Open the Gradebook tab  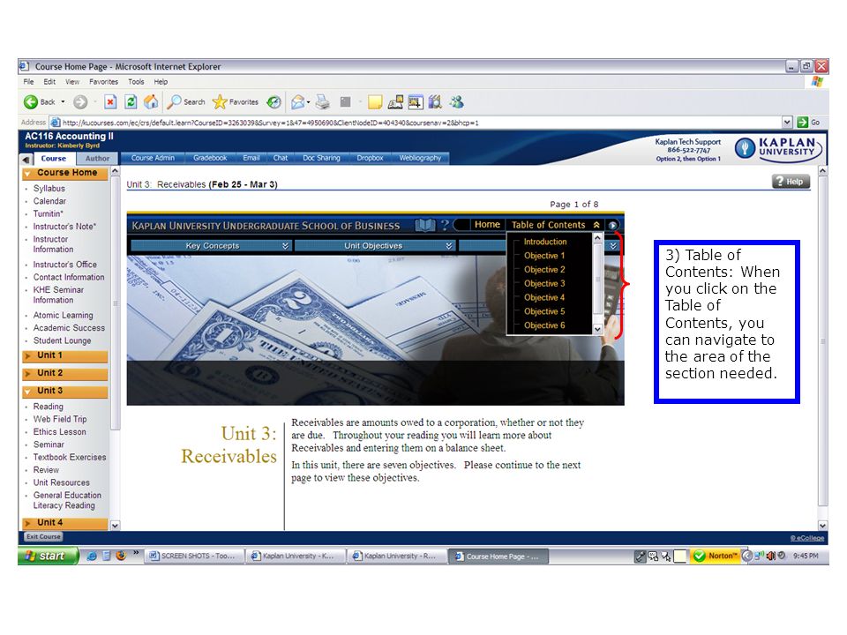point(210,158)
